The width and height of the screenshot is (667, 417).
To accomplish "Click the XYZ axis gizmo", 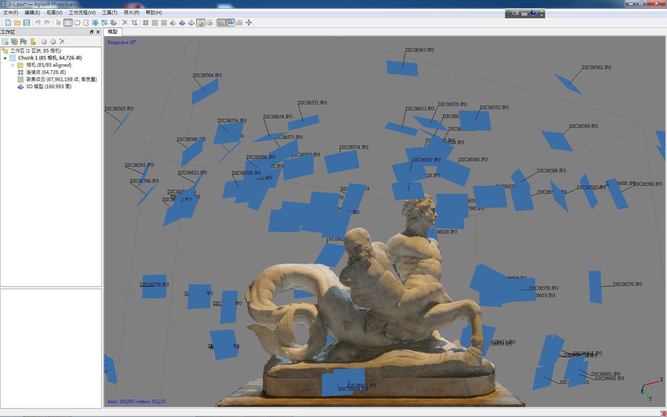I will pos(652,389).
